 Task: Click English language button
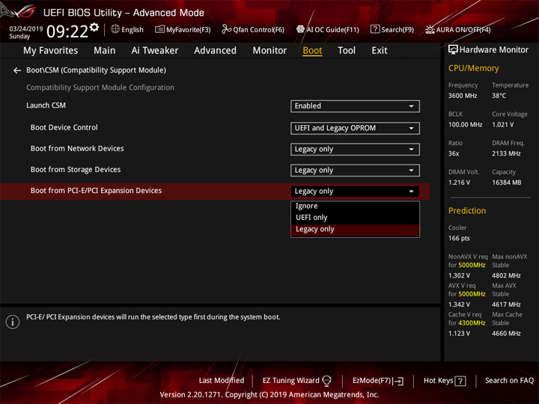[127, 29]
